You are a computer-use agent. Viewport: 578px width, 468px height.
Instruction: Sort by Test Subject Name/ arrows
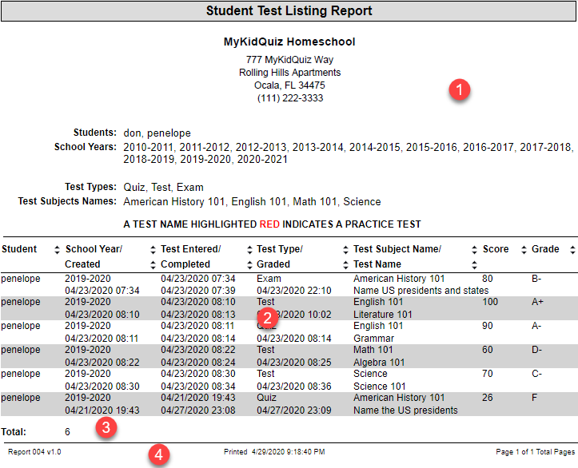pyautogui.click(x=474, y=250)
